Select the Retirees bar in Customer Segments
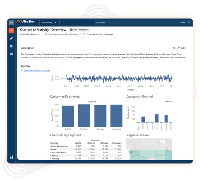Image resolution: width=200 pixels, height=182 pixels. (x=100, y=116)
